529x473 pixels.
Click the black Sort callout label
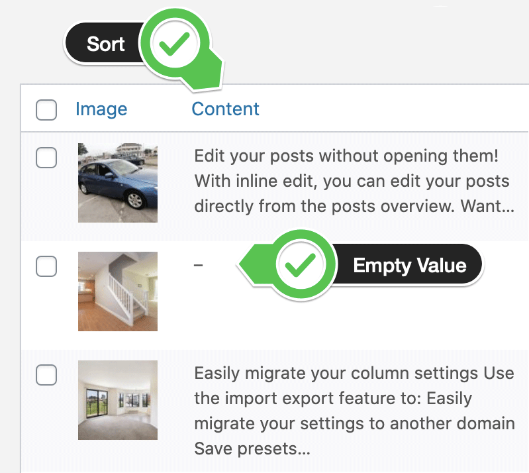pyautogui.click(x=106, y=44)
